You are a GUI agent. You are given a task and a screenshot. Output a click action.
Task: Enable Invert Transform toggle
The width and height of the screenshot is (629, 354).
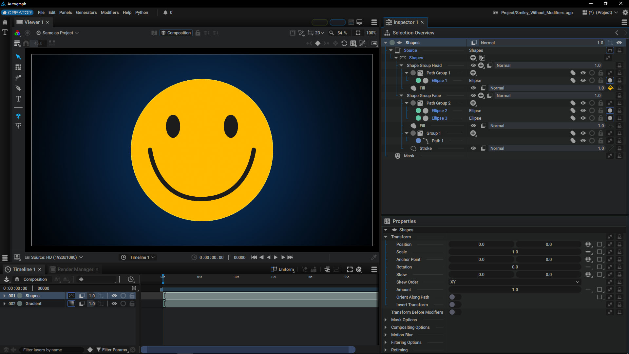[x=455, y=305]
